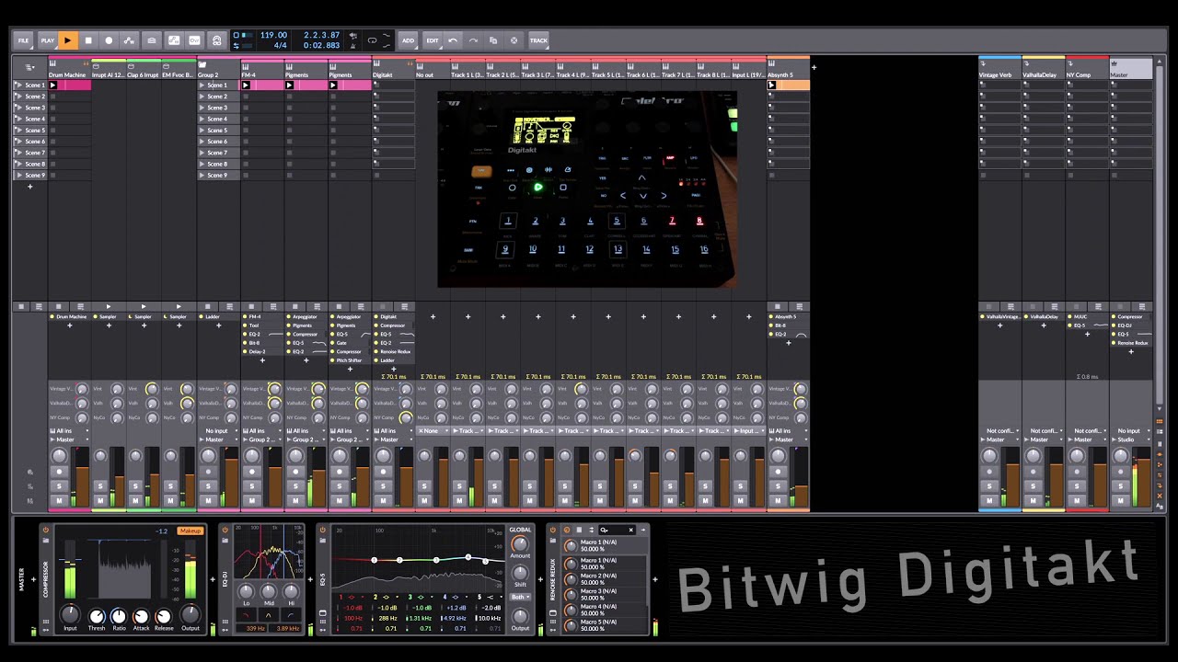This screenshot has height=662, width=1178.
Task: Open the ADD menu
Action: point(408,40)
